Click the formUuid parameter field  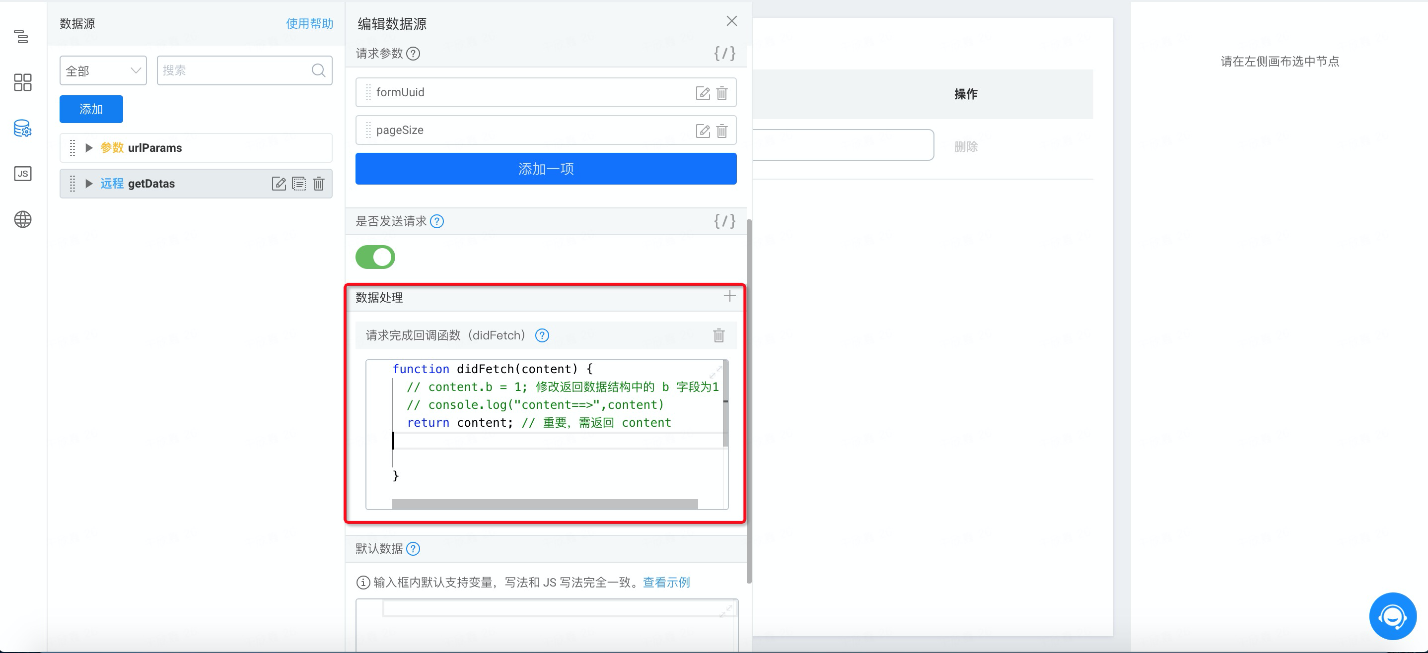[x=546, y=92]
